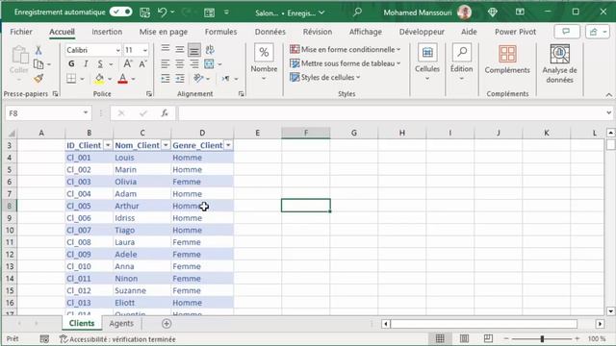Switch to the Mise en page tab
Screen dimensions: 616x346
tap(164, 32)
